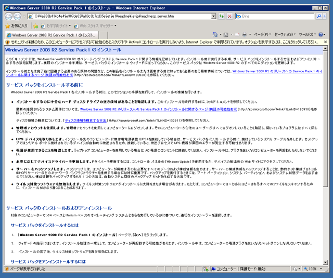The height and width of the screenshot is (278, 333).
Task: Expand the address bar history dropdown
Action: tap(214, 16)
